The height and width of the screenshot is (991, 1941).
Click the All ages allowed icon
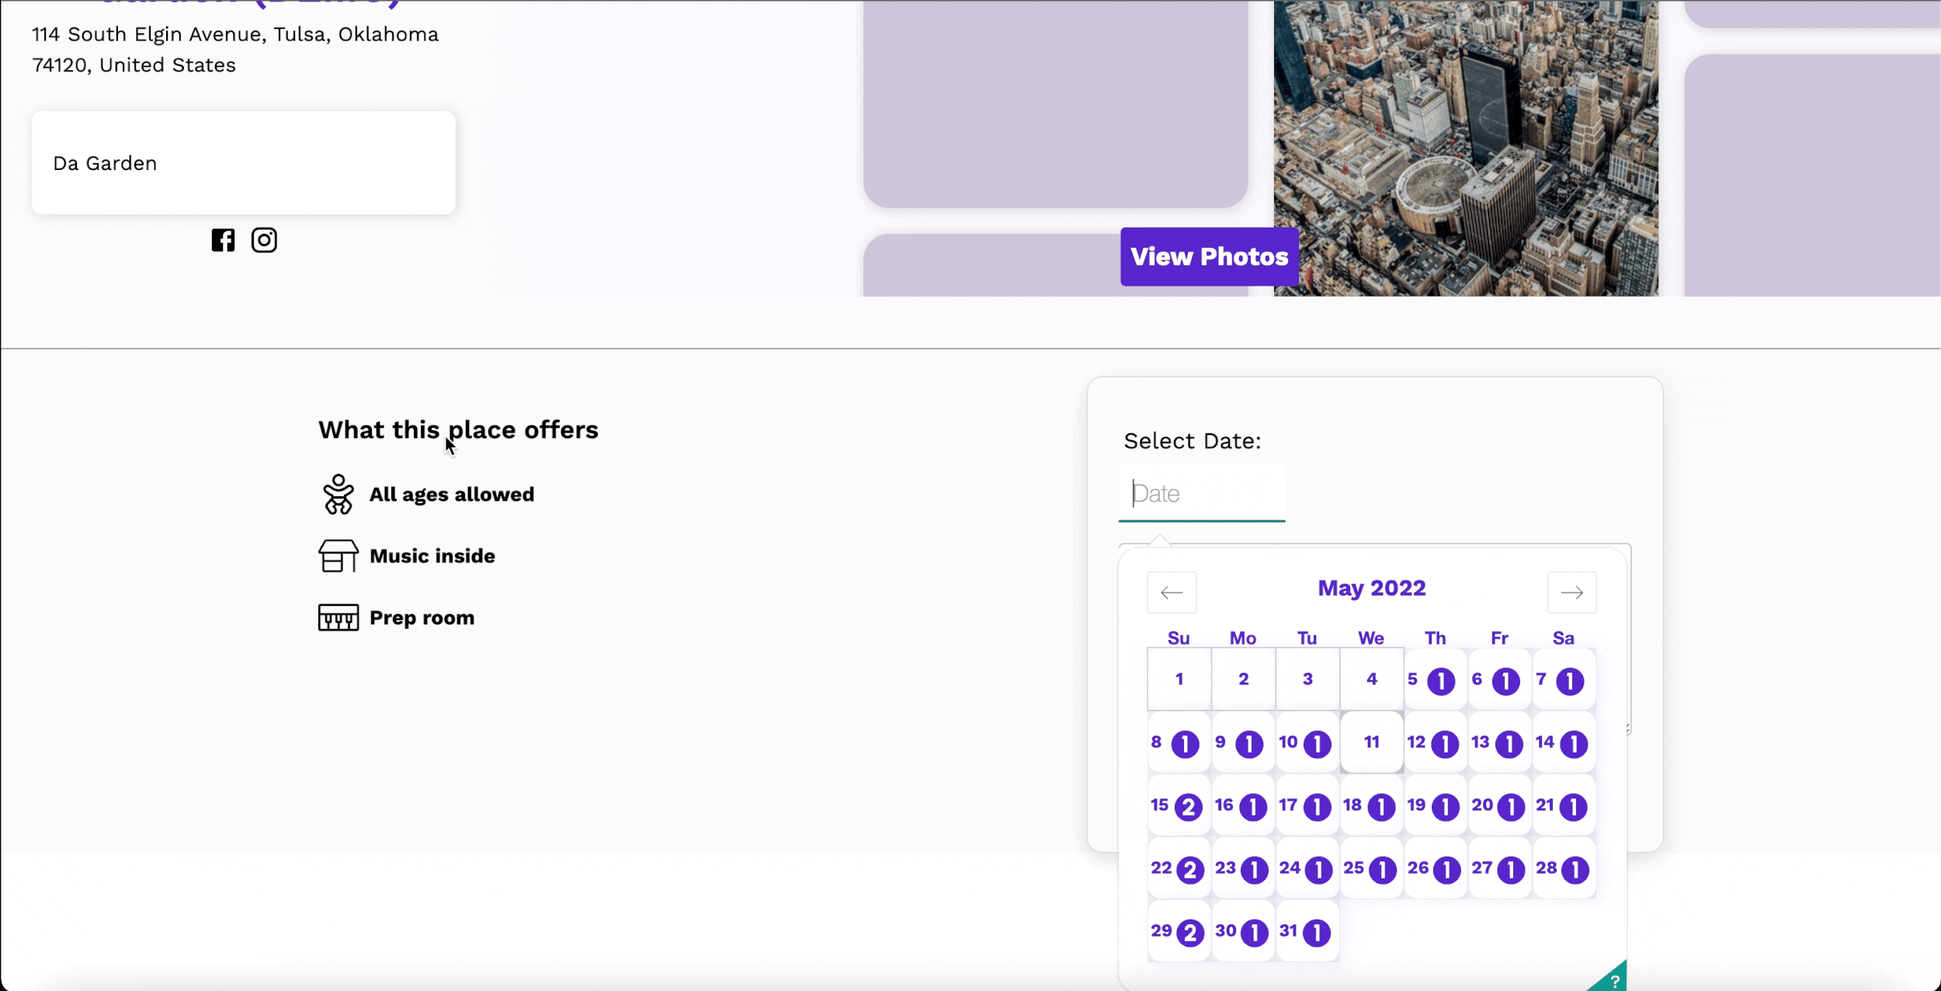338,495
